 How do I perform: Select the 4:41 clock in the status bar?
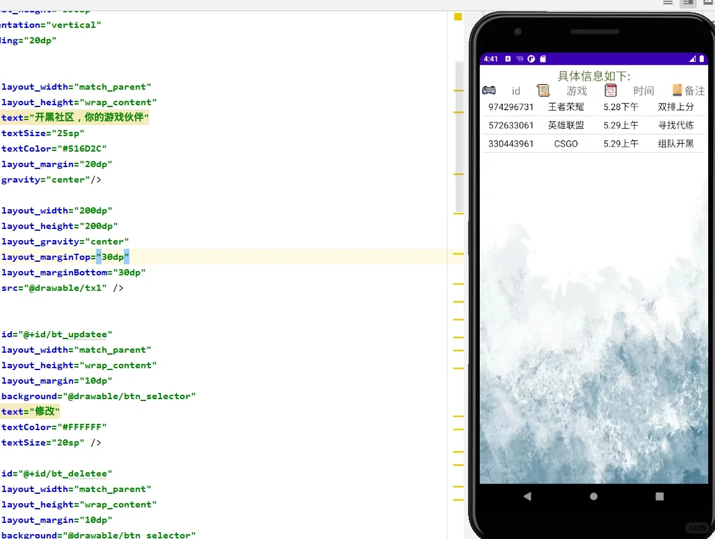coord(490,59)
